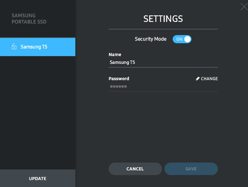Image resolution: width=248 pixels, height=187 pixels.
Task: Click the Security Mode label
Action: (150, 39)
